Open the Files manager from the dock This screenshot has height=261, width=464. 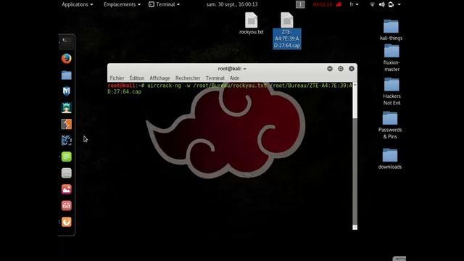coord(66,75)
